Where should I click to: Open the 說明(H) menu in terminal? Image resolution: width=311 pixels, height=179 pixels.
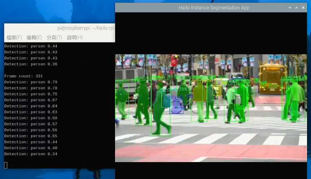coord(75,37)
